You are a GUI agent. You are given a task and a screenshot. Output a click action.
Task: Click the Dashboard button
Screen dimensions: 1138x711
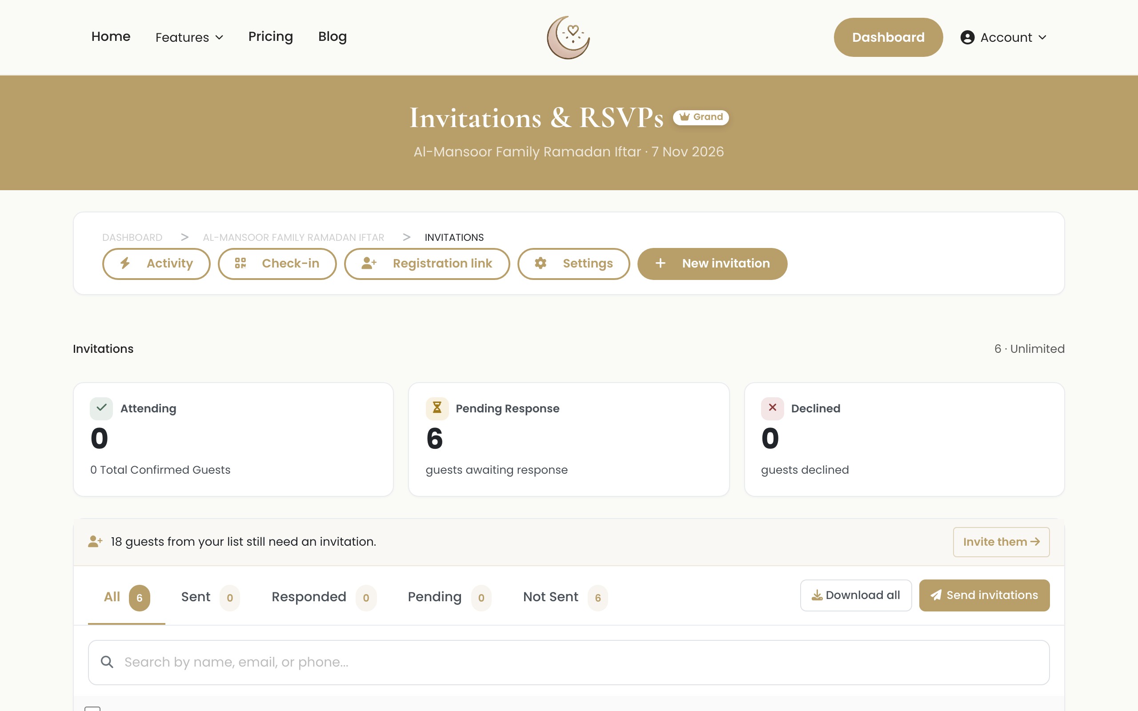[888, 37]
